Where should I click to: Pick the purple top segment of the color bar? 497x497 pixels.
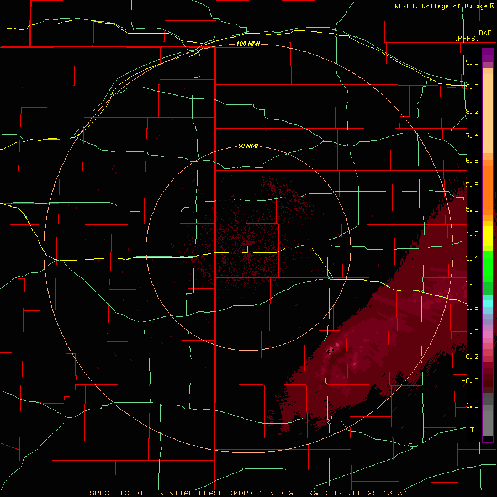(x=488, y=55)
